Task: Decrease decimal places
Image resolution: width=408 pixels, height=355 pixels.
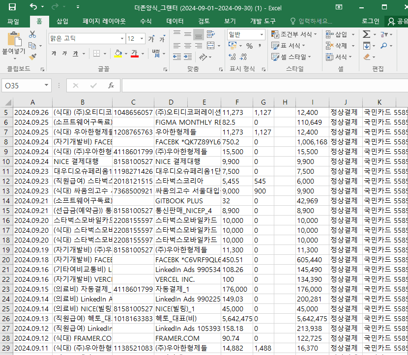Action: click(x=243, y=56)
